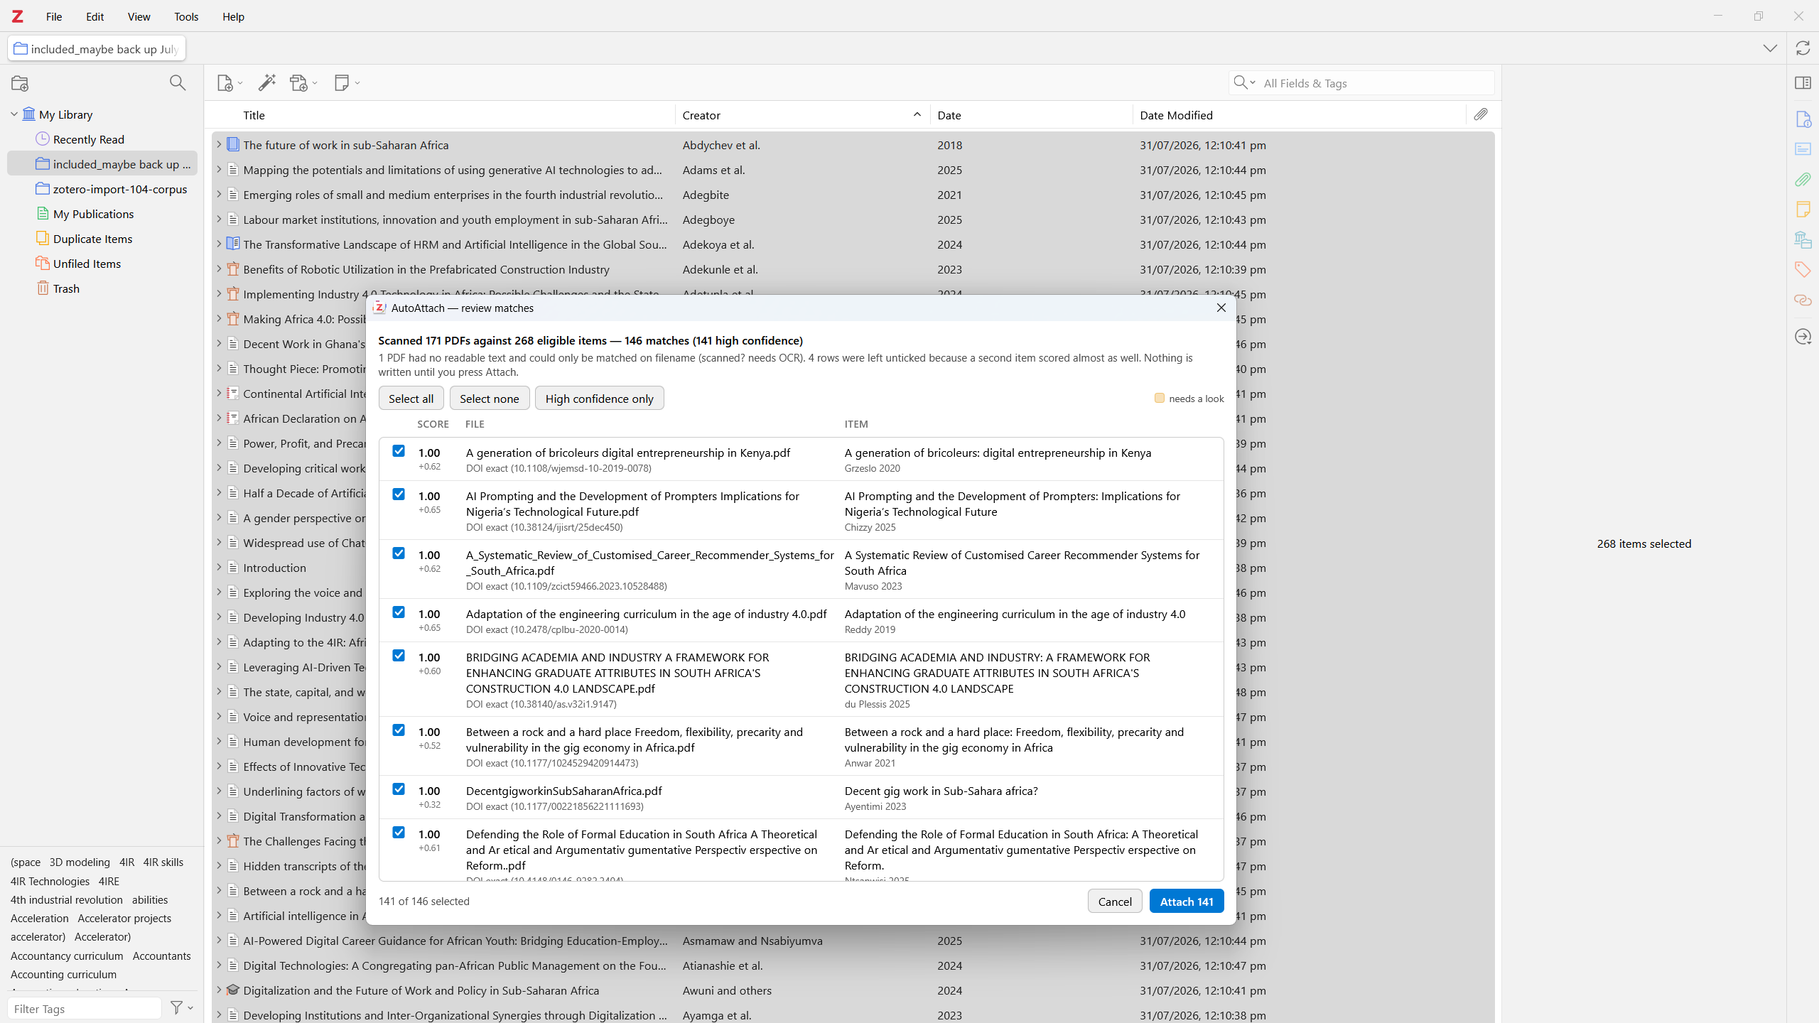Click the attachment column paperclip header
Screen dimensions: 1819x1023
click(x=1481, y=114)
